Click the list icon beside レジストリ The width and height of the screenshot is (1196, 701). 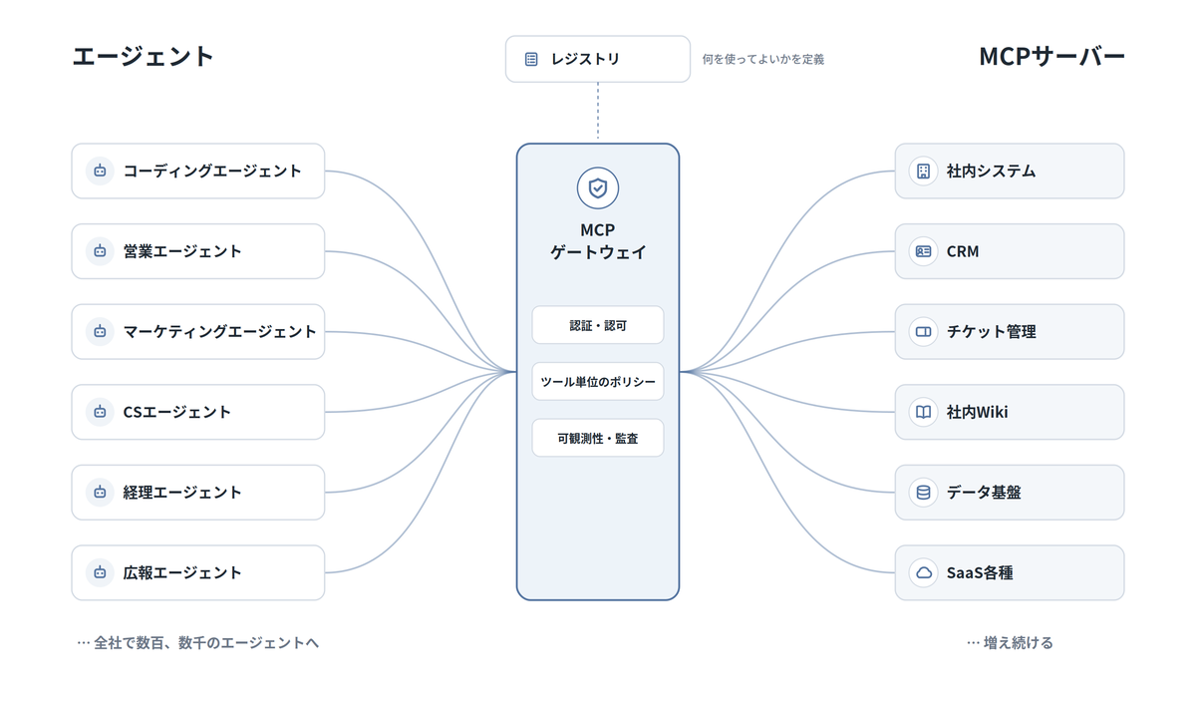(x=532, y=59)
